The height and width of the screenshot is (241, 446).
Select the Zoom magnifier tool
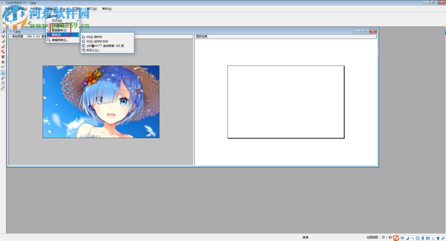click(3, 78)
